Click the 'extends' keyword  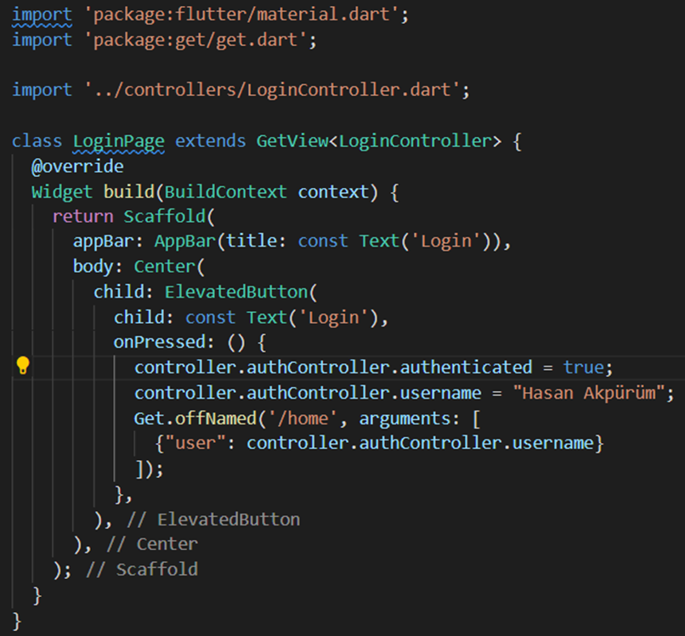point(210,141)
